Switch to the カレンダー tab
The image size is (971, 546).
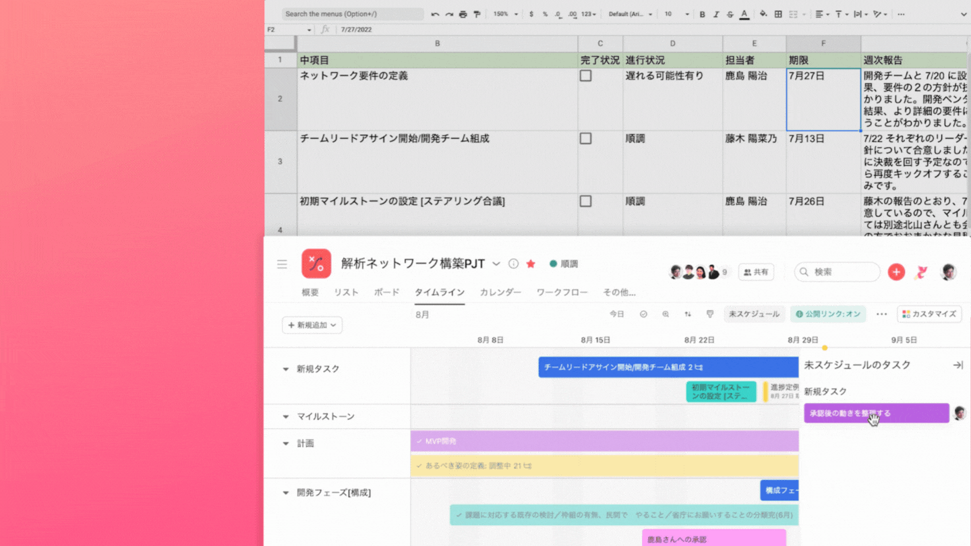tap(500, 292)
